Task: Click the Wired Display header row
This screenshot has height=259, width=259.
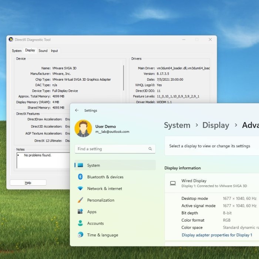Action: click(212, 183)
